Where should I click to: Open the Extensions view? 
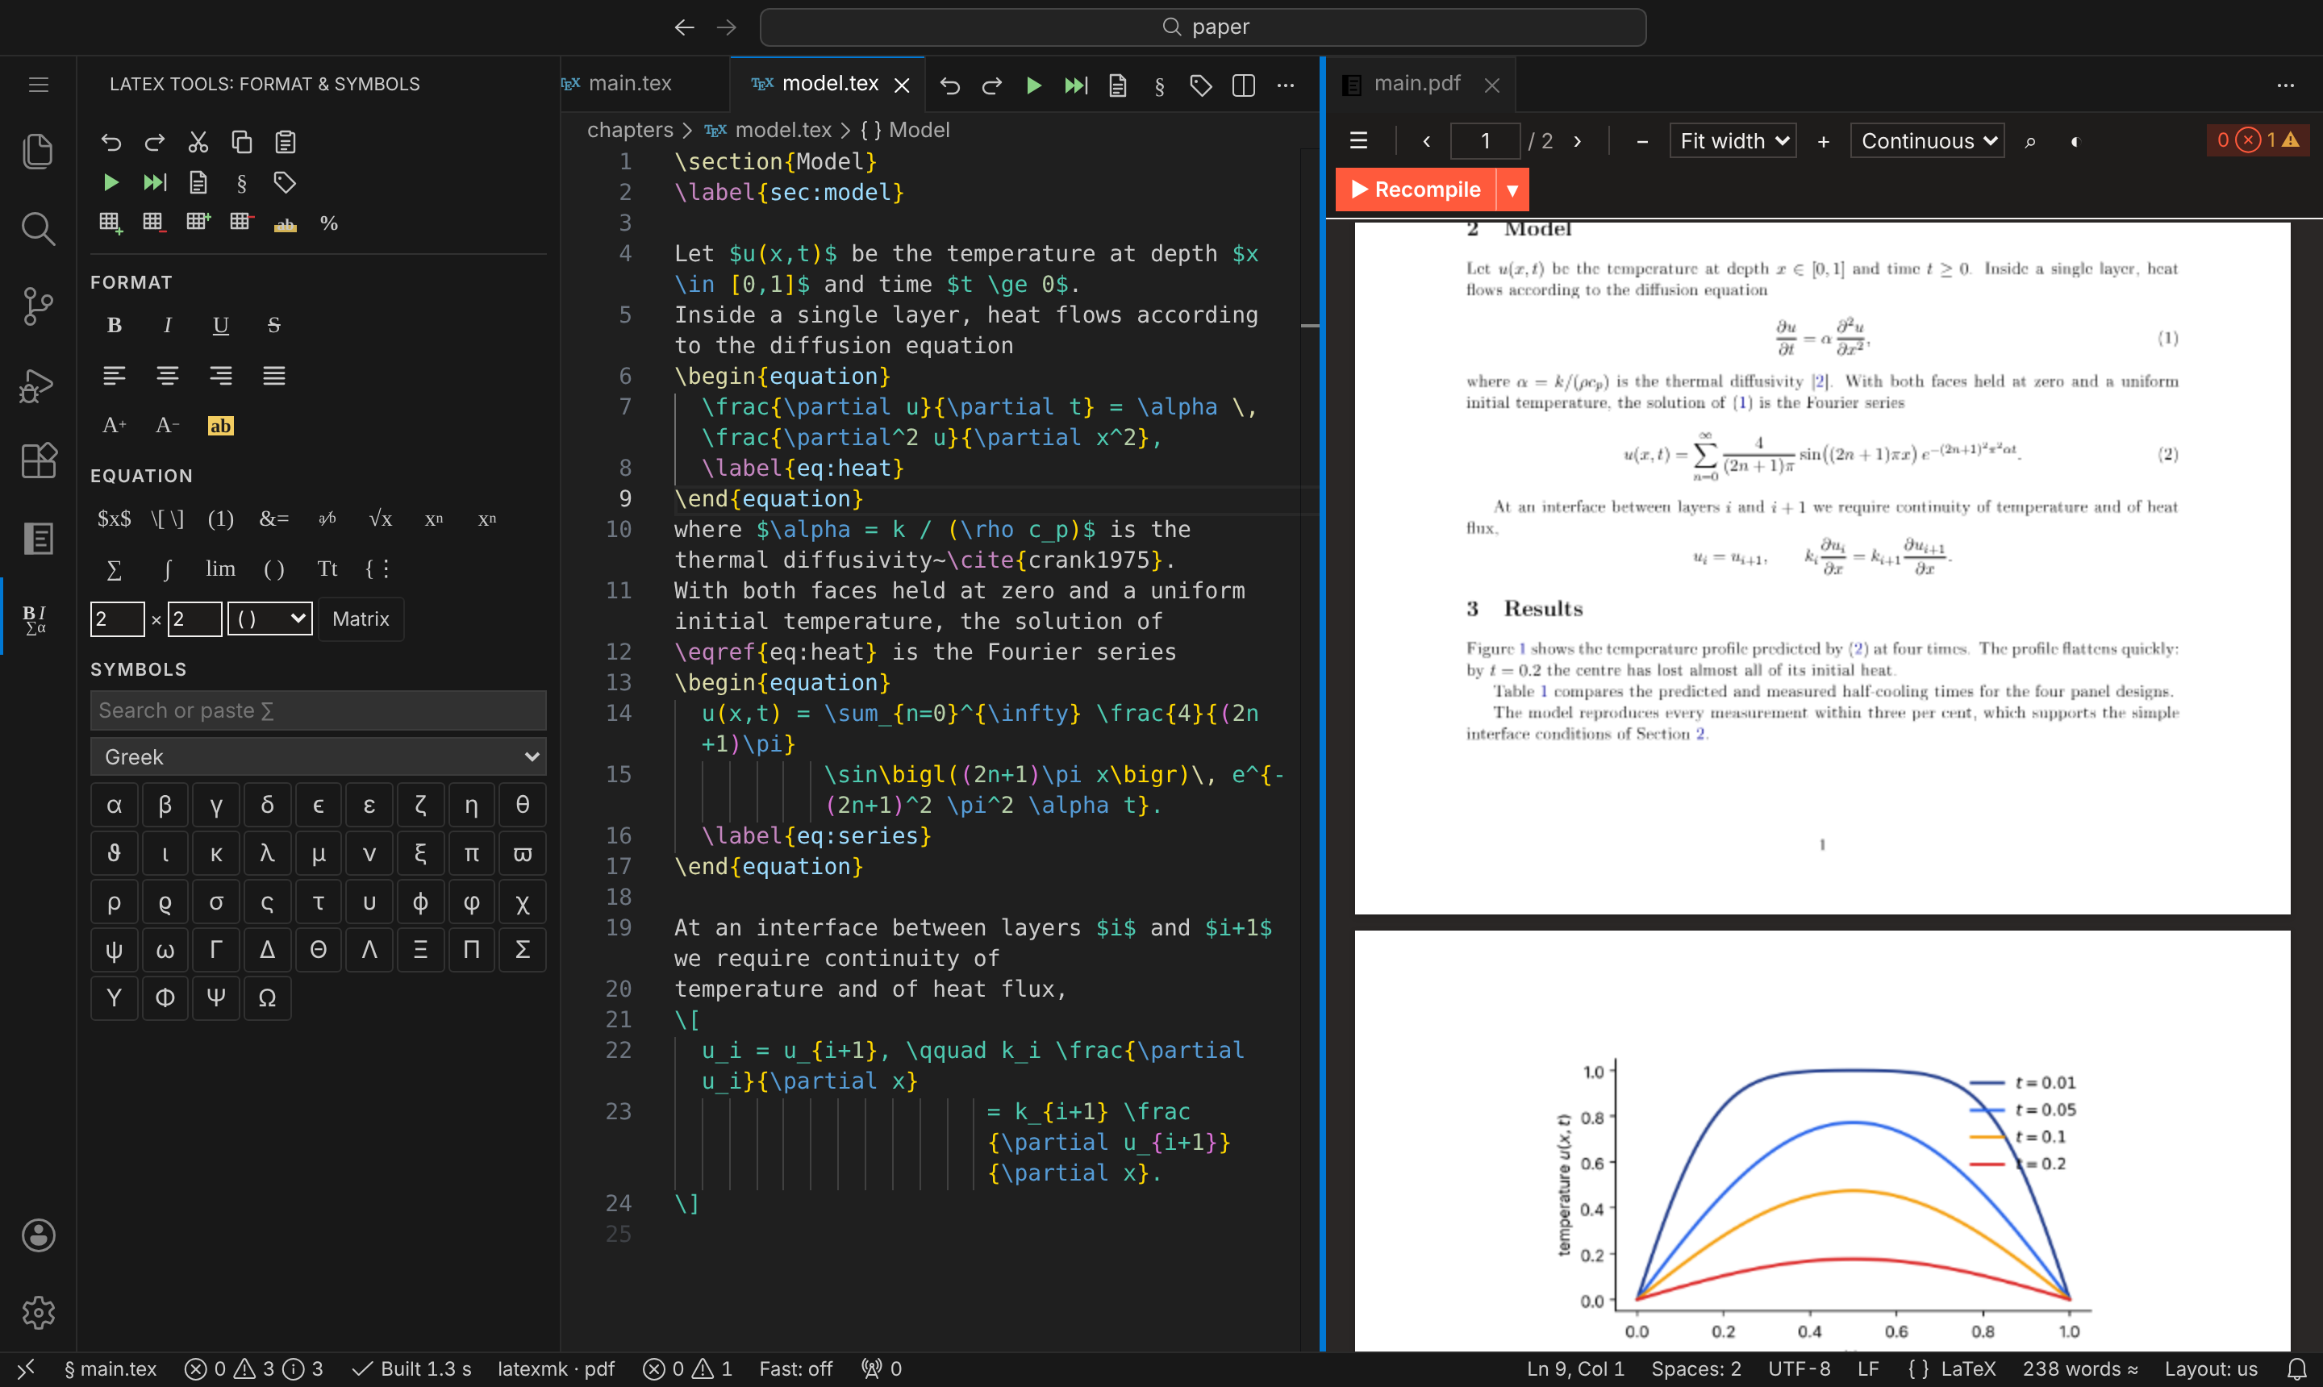pyautogui.click(x=37, y=460)
